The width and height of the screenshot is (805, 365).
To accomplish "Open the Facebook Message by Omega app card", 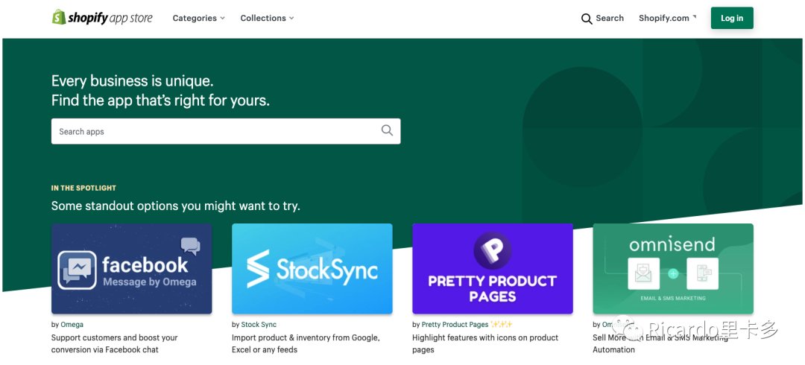I will (131, 268).
